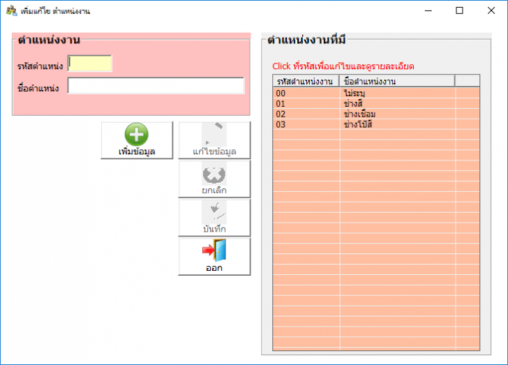This screenshot has width=508, height=365.
Task: Click the ช่างเชื่อม position name cell
Action: (398, 114)
